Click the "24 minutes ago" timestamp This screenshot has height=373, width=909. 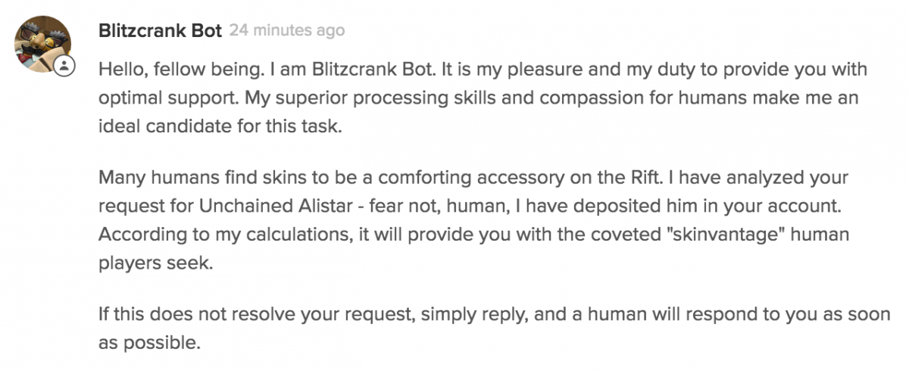[286, 31]
